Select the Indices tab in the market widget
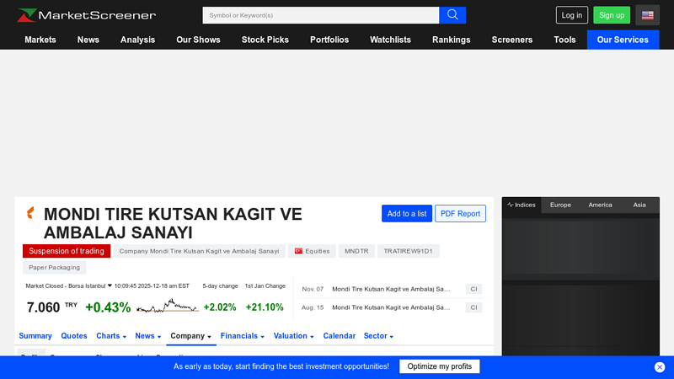The height and width of the screenshot is (379, 674). point(522,205)
